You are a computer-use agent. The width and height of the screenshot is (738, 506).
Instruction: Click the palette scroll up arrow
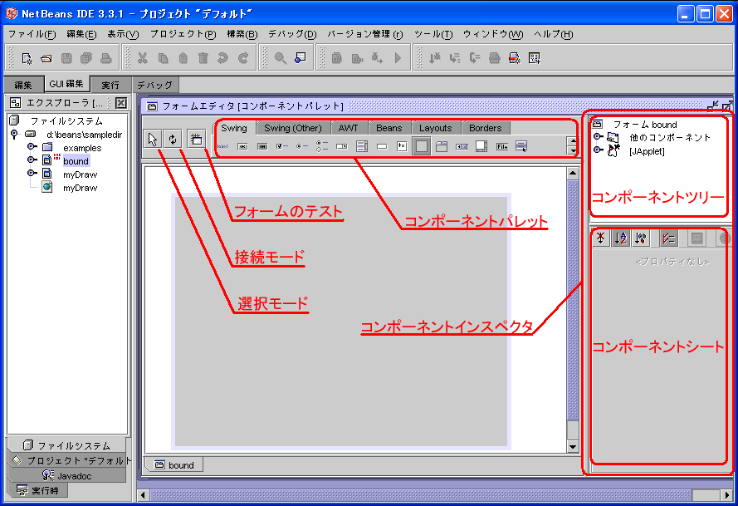[572, 141]
